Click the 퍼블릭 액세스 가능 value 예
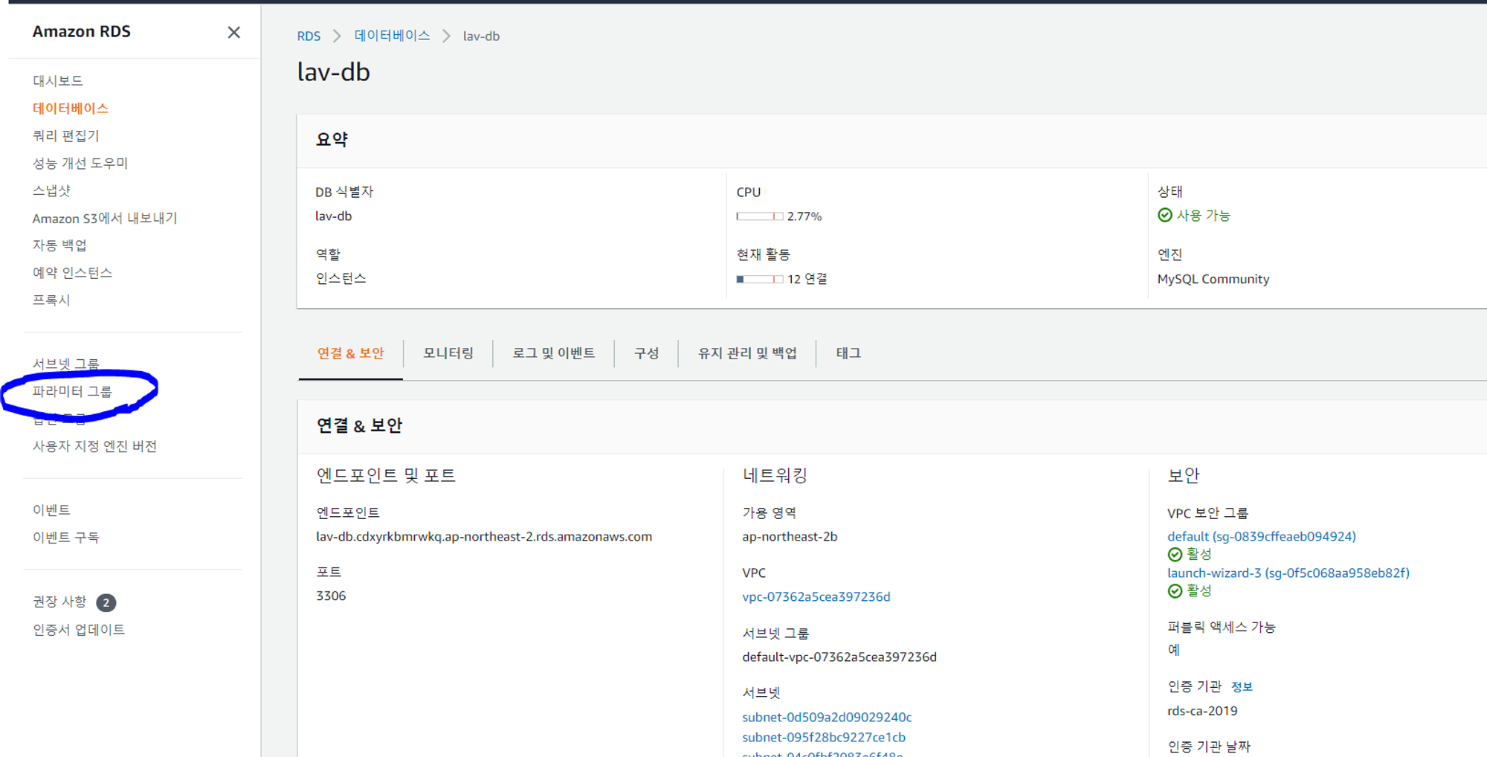The image size is (1487, 757). point(1174,649)
